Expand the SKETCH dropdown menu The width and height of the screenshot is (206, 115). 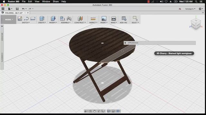click(26, 23)
